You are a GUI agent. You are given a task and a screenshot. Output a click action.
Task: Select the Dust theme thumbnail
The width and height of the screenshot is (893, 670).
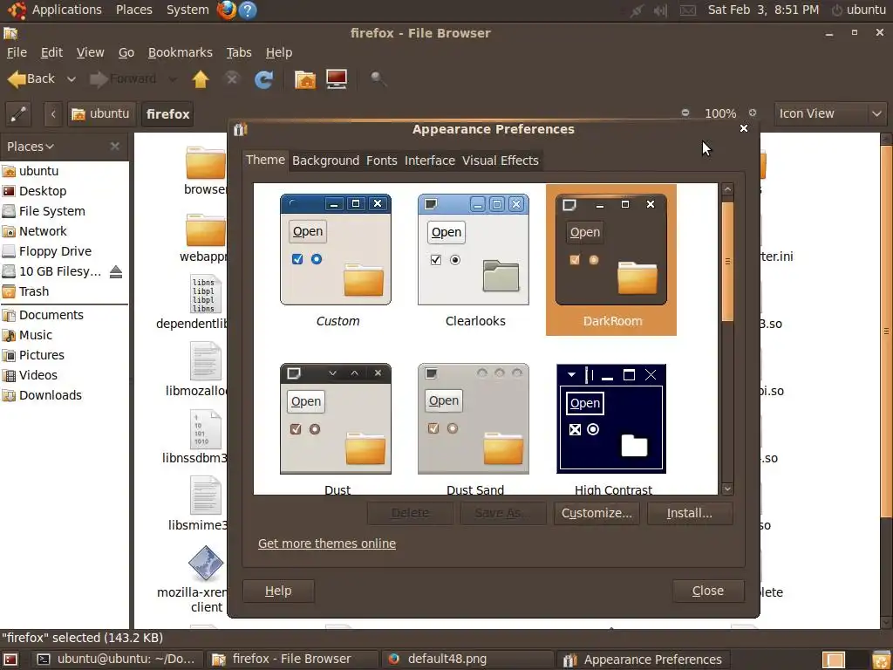point(336,419)
